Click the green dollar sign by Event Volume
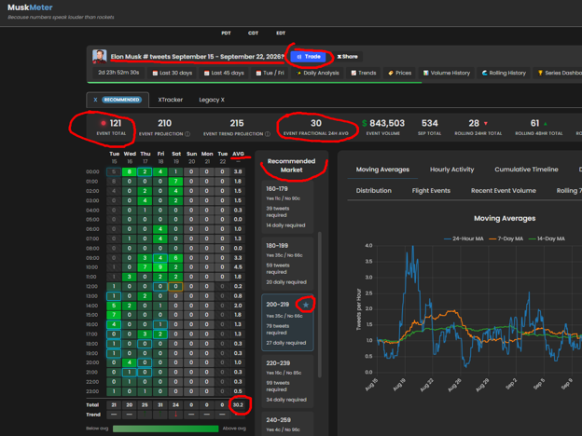582x436 pixels. click(364, 123)
